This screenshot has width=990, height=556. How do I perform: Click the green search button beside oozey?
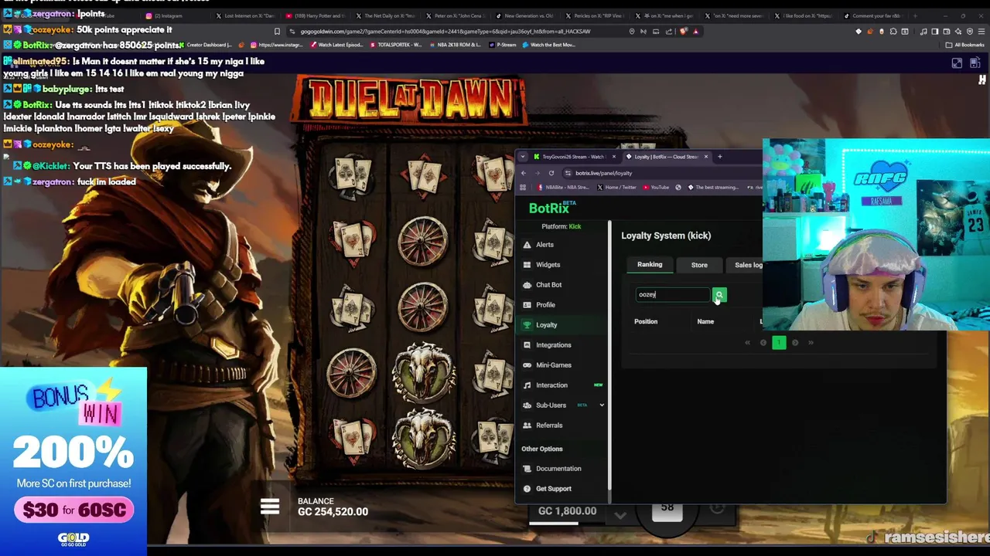click(719, 295)
